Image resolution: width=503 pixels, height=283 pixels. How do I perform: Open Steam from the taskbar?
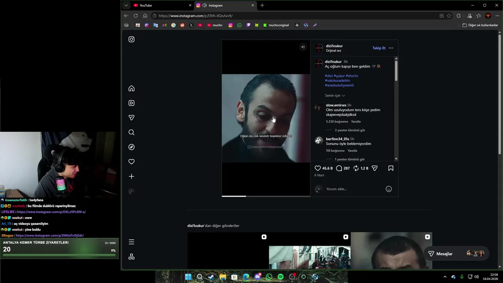211,277
